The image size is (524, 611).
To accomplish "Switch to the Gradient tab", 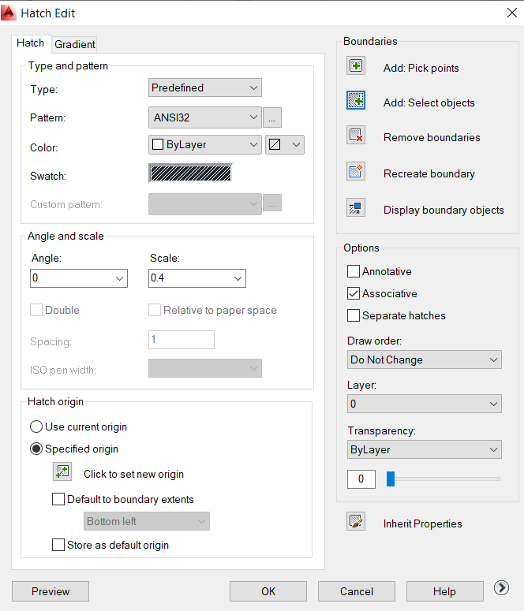I will [75, 45].
